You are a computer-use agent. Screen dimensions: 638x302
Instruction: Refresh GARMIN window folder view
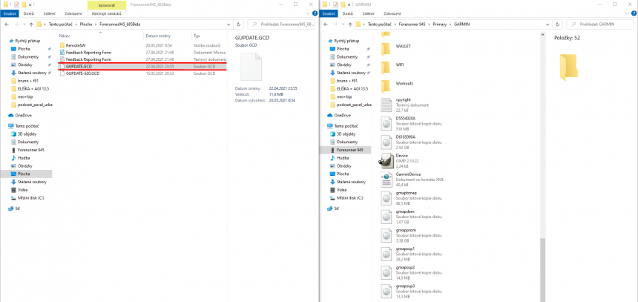pos(558,24)
